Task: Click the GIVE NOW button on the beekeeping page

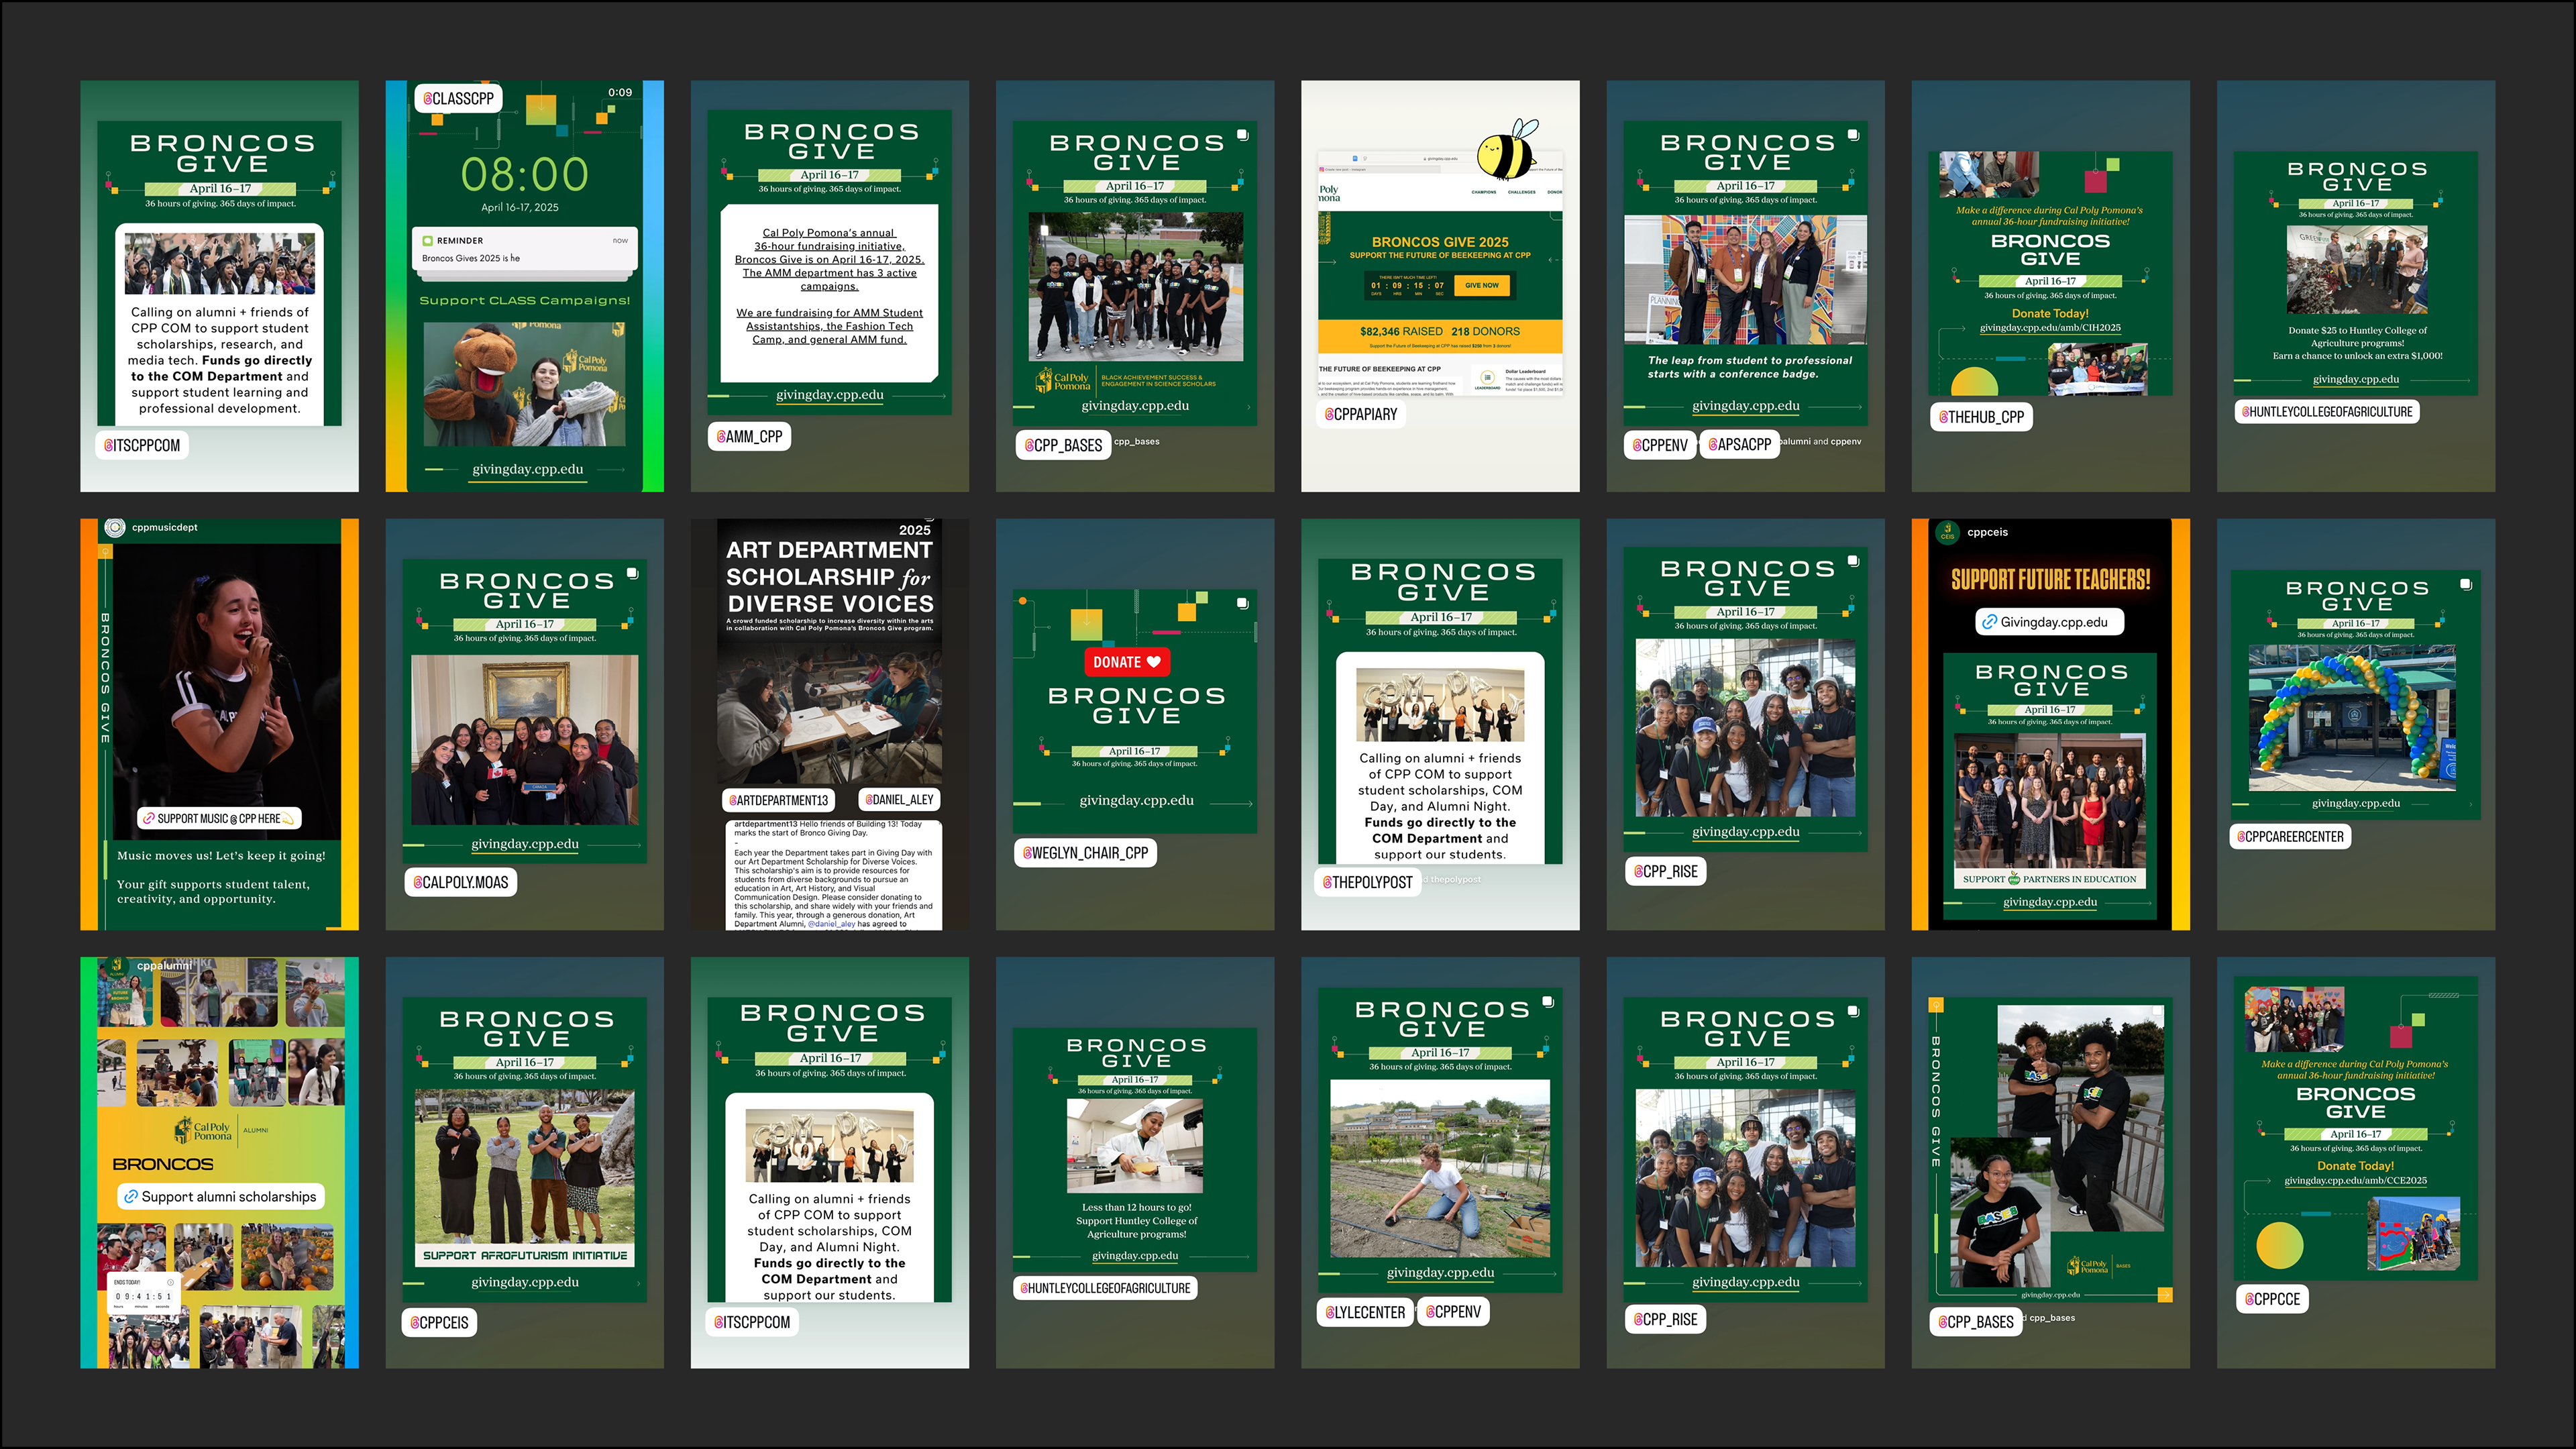Action: click(1481, 285)
